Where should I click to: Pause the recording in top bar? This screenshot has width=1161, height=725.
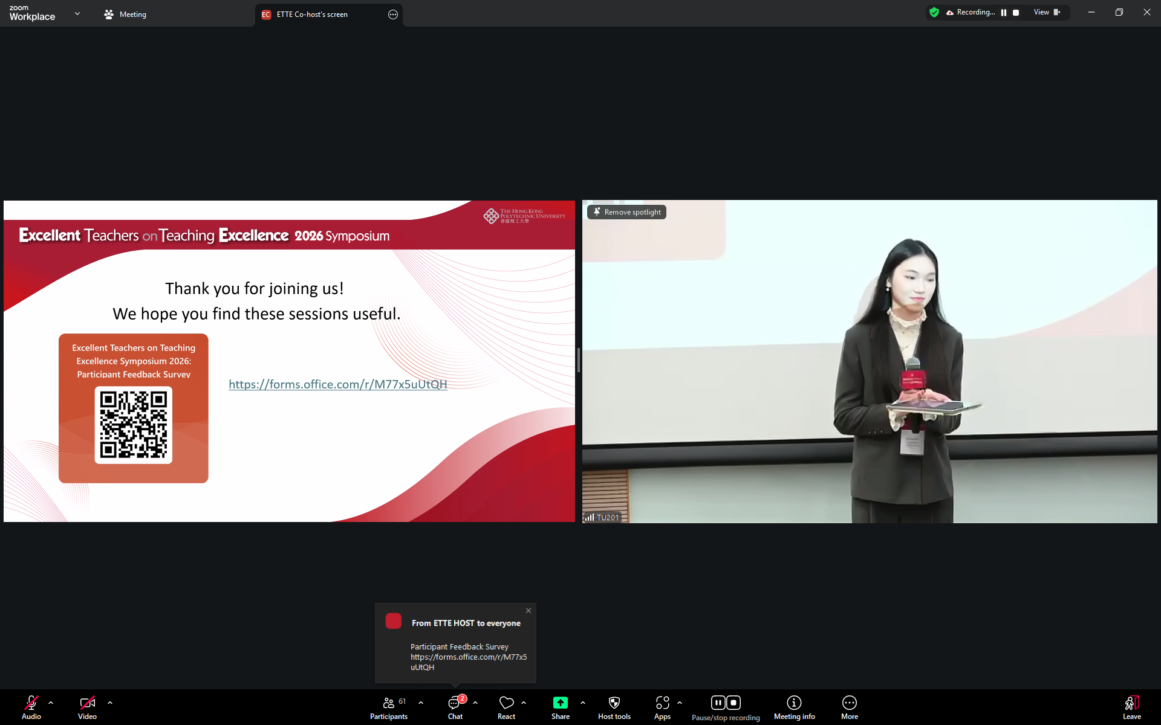1004,13
